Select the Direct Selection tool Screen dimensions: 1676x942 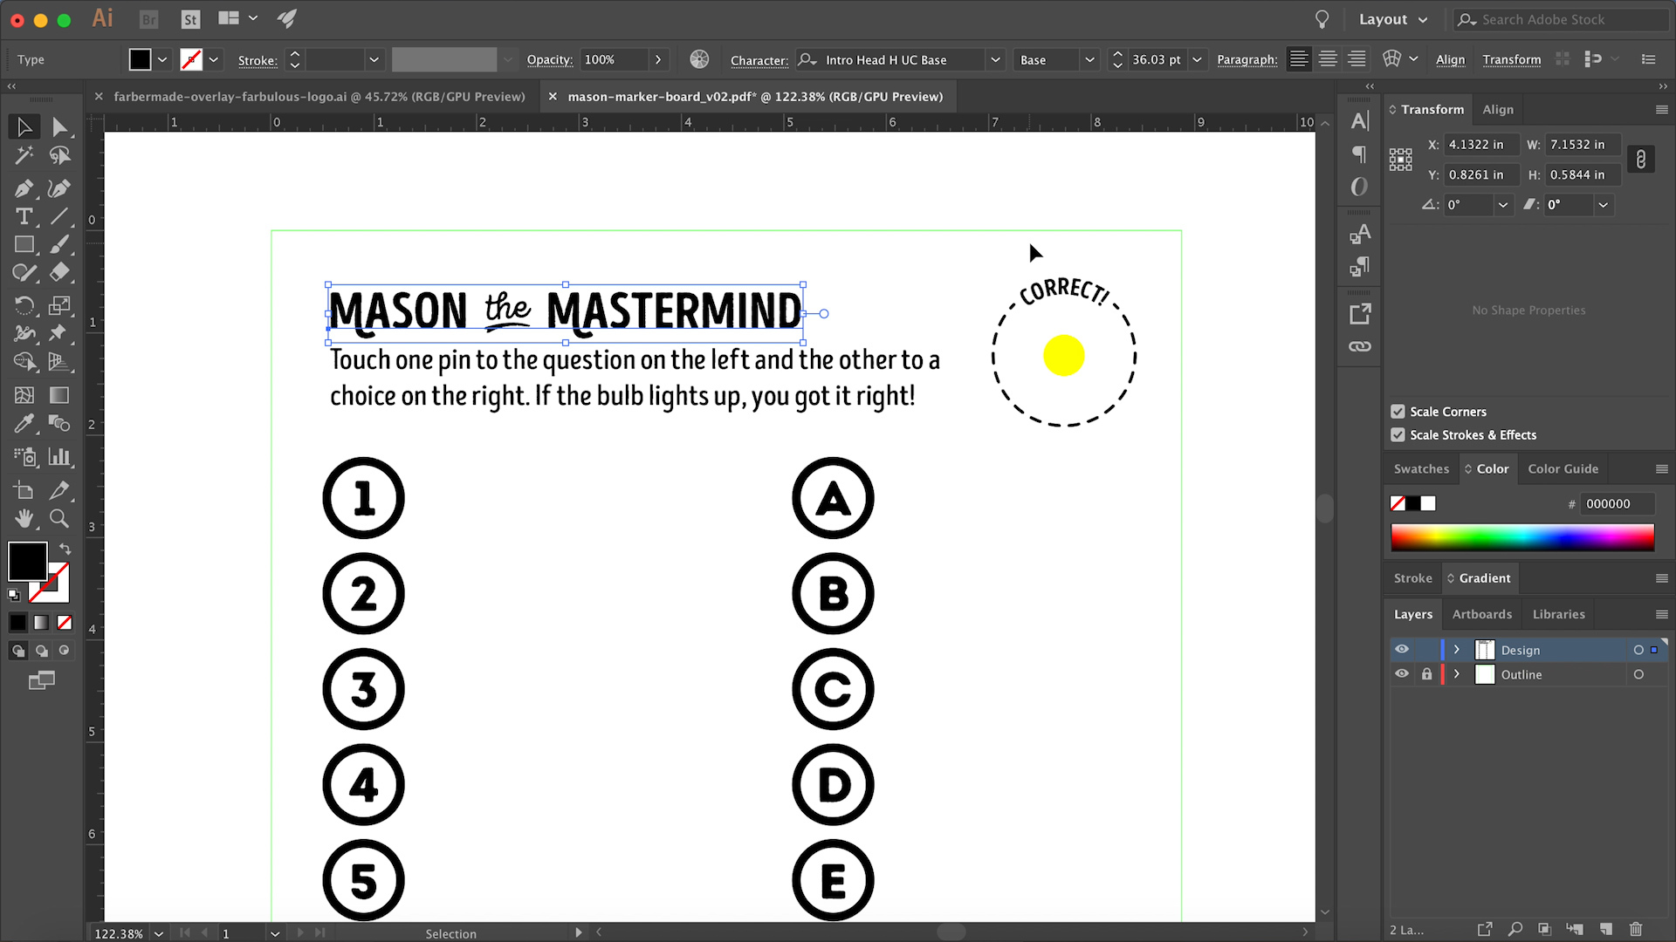pyautogui.click(x=59, y=126)
